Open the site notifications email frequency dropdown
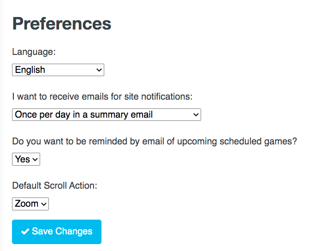The width and height of the screenshot is (327, 251). 106,114
